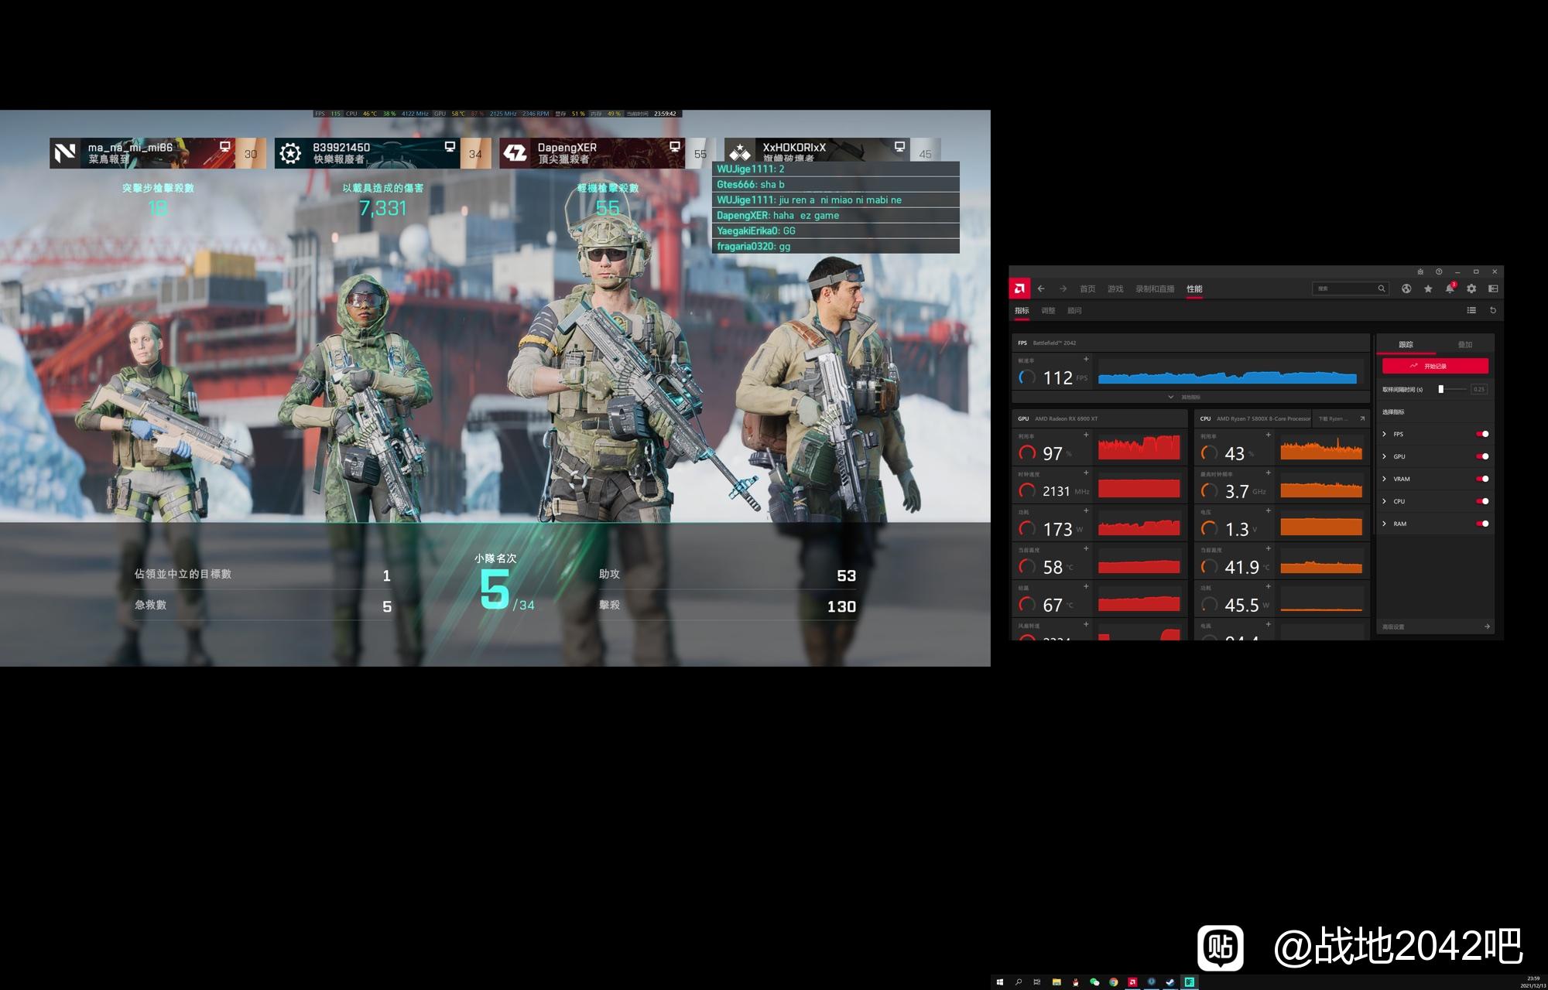Click the bug report icon in title bar
The width and height of the screenshot is (1548, 990).
coord(1420,271)
